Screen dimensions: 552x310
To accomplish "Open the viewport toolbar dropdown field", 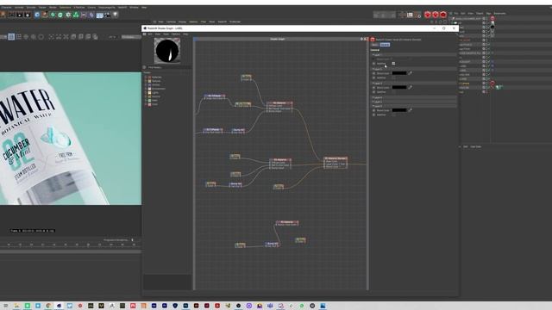I will pyautogui.click(x=130, y=36).
